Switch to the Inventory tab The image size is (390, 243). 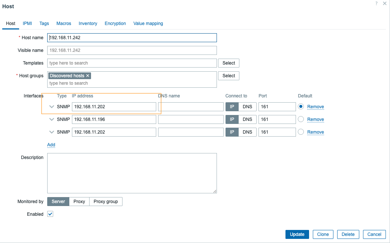pos(88,24)
